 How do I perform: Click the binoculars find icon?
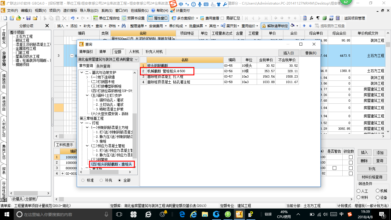[x=124, y=26]
